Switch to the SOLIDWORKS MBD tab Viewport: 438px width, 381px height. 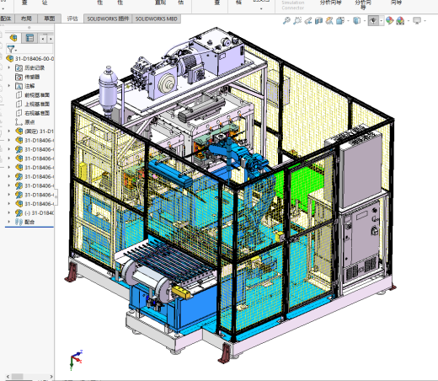[157, 19]
